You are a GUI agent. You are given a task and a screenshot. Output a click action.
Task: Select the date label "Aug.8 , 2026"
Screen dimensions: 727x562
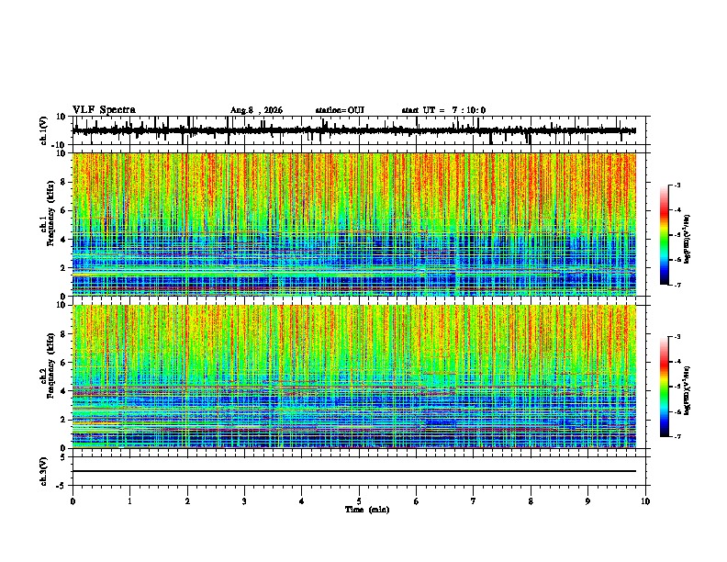click(256, 110)
